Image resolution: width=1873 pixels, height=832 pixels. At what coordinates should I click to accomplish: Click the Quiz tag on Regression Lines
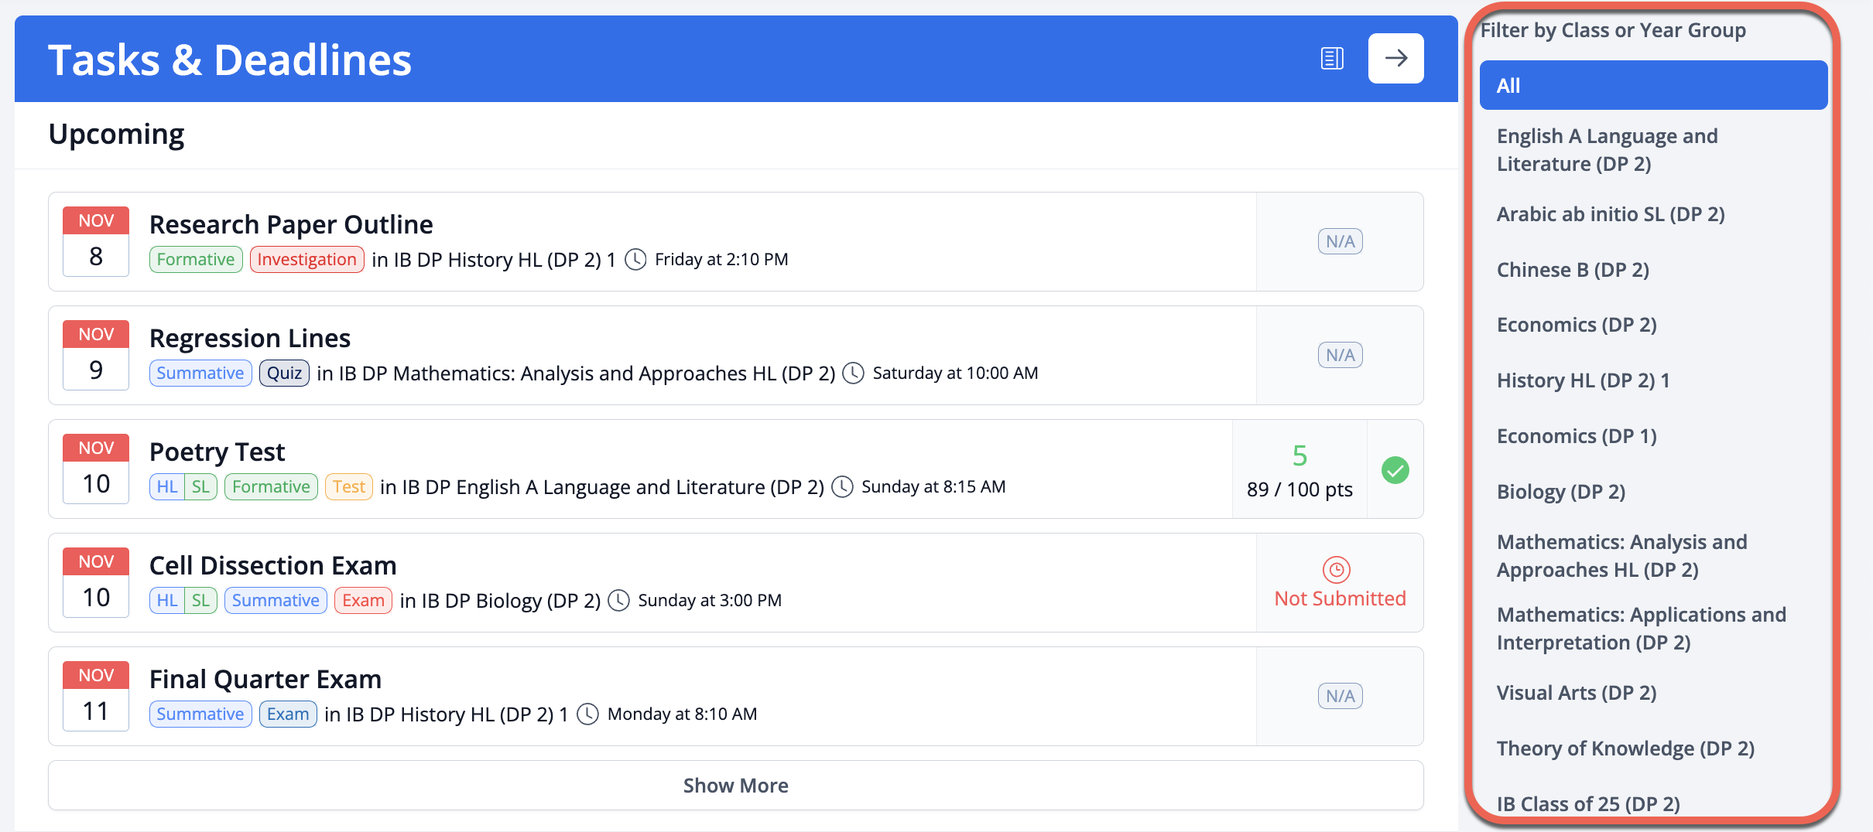(284, 373)
